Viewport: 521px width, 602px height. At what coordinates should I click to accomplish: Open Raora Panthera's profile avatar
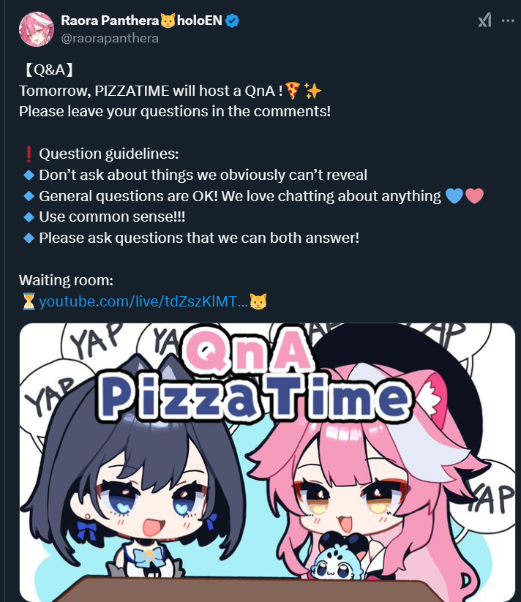pos(37,29)
